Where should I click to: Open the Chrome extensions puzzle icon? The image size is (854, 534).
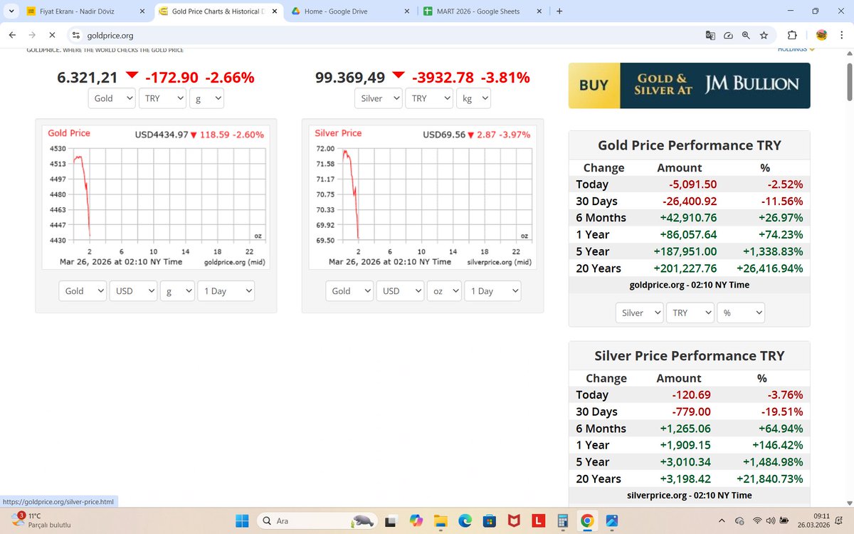point(792,35)
